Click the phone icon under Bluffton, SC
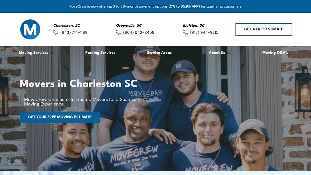 (185, 33)
